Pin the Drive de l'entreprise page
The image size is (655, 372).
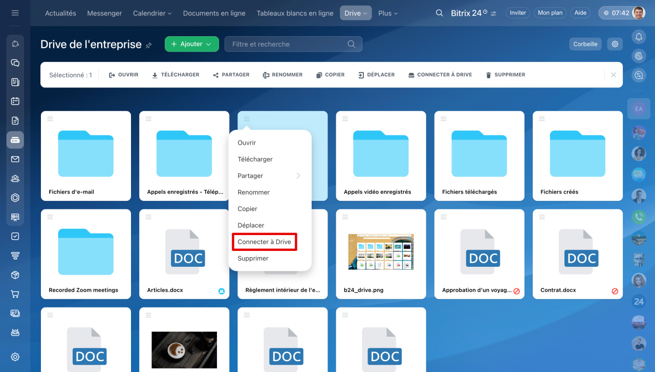pyautogui.click(x=149, y=45)
